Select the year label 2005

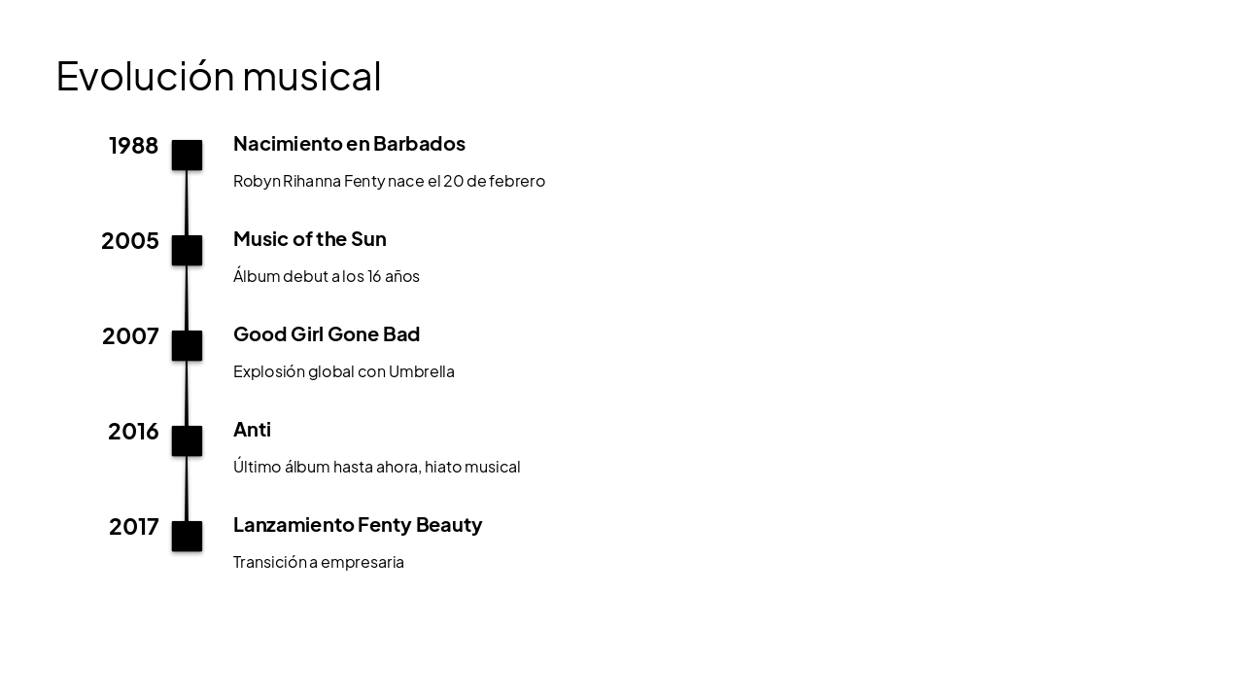tap(130, 241)
